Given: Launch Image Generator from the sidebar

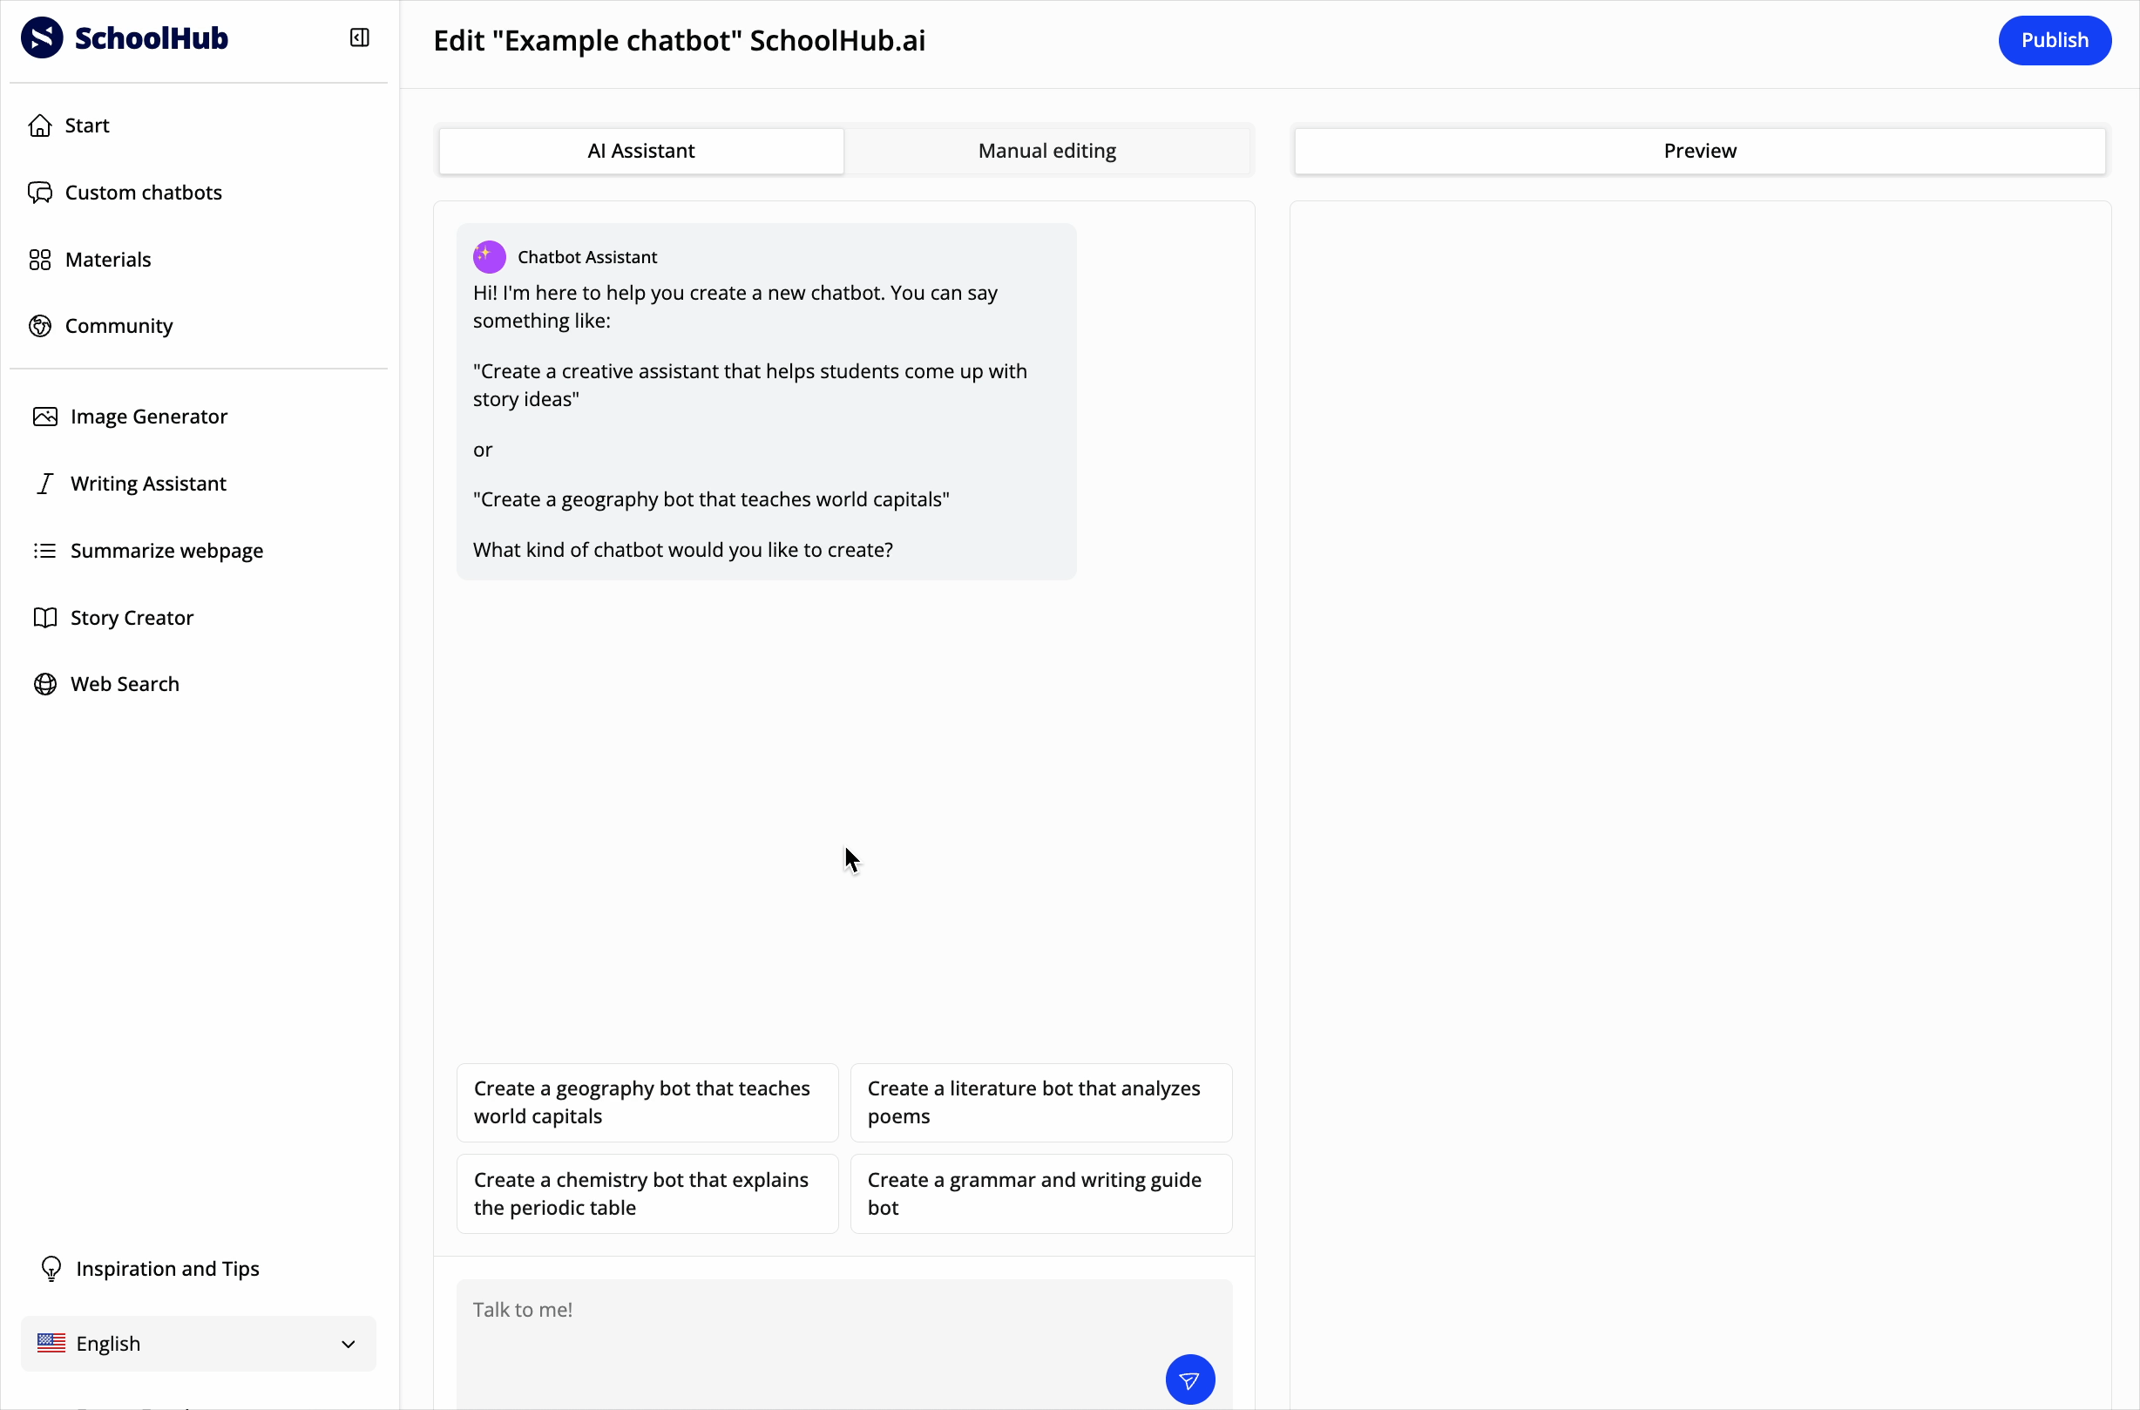Looking at the screenshot, I should tap(148, 417).
